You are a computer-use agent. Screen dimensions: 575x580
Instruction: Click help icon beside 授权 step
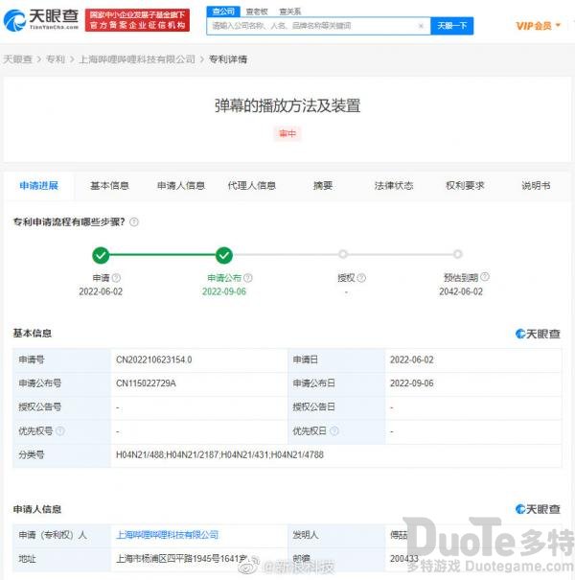tap(361, 278)
